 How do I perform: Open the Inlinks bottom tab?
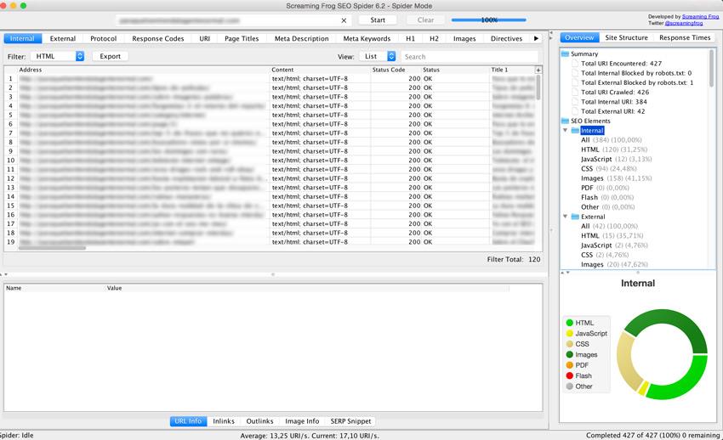point(224,421)
